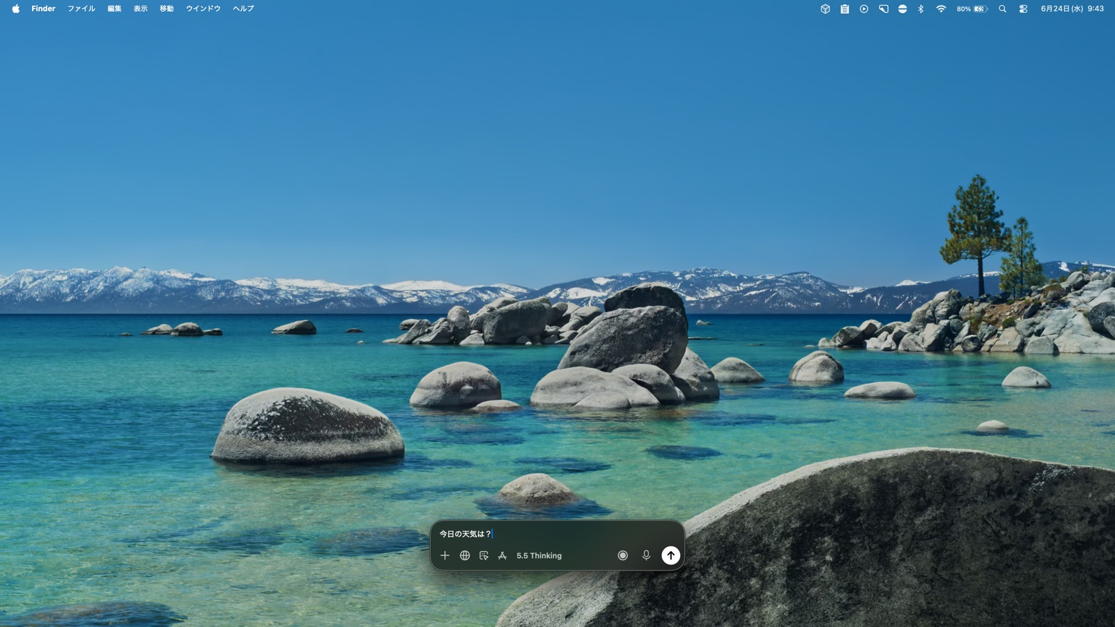Click the date and time 6月24日 clock
The image size is (1115, 627).
[1072, 9]
